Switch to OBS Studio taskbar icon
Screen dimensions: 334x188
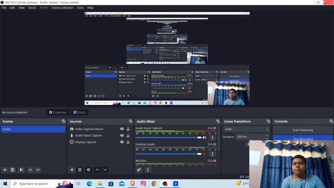(x=165, y=183)
